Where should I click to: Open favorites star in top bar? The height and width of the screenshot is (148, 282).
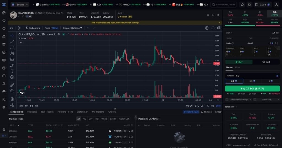242,4
